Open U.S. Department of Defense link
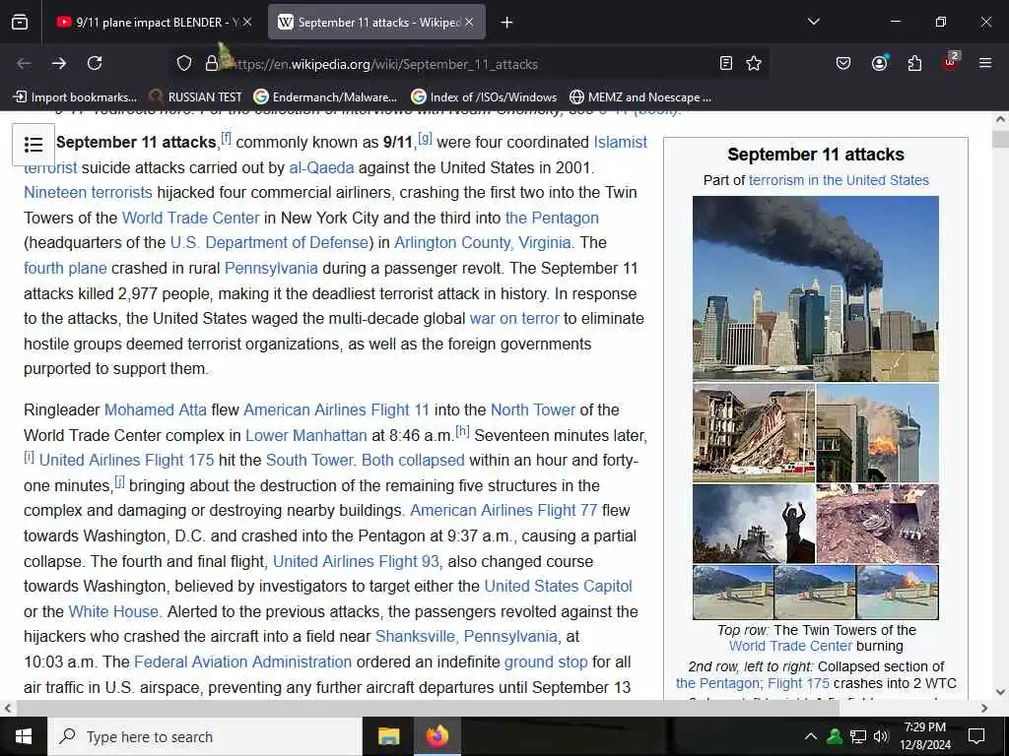The image size is (1009, 756). [x=269, y=242]
